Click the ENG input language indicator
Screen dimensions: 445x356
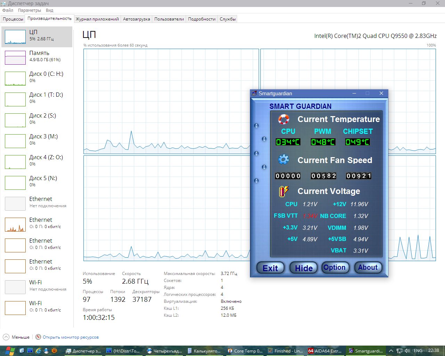pos(418,351)
